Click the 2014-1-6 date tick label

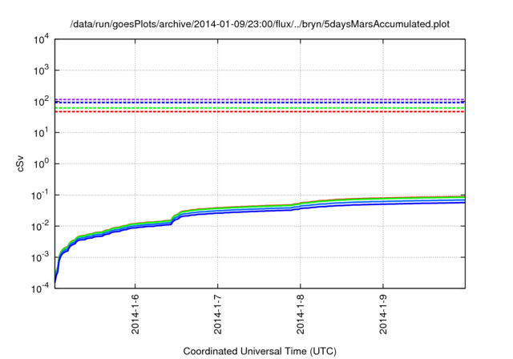135,314
